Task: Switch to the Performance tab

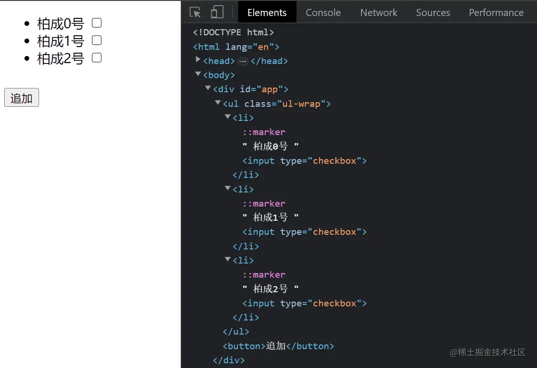Action: [496, 13]
